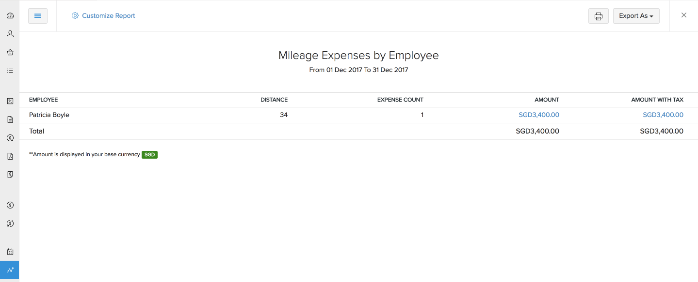698x282 pixels.
Task: Close the report with the X button
Action: pyautogui.click(x=683, y=15)
